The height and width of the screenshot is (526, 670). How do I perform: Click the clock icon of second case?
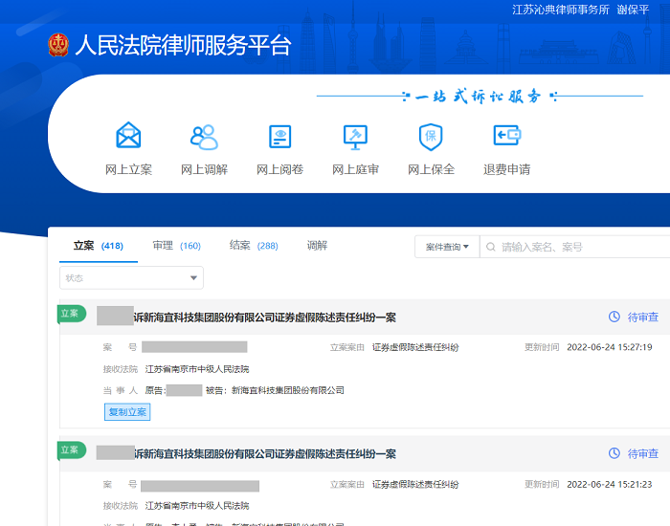coord(614,453)
